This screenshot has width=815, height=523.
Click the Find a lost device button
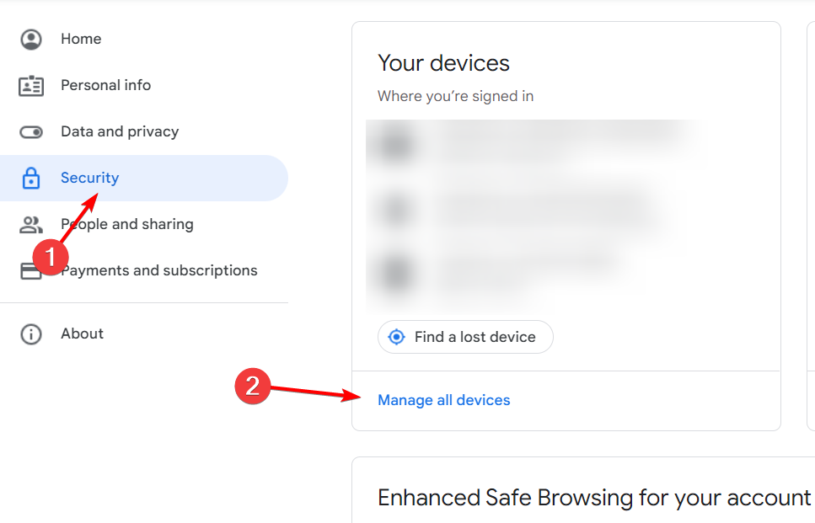pyautogui.click(x=465, y=337)
